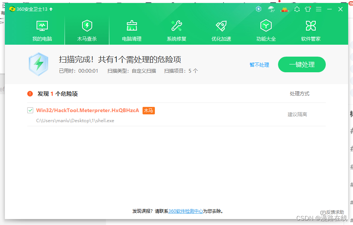Open the 功能大全 cube icon
The width and height of the screenshot is (353, 225).
point(266,25)
